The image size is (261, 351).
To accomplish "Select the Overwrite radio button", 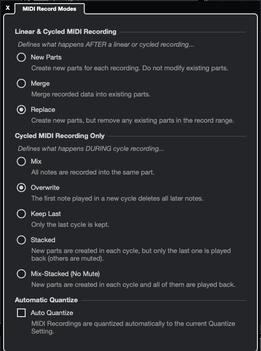I will click(x=21, y=188).
